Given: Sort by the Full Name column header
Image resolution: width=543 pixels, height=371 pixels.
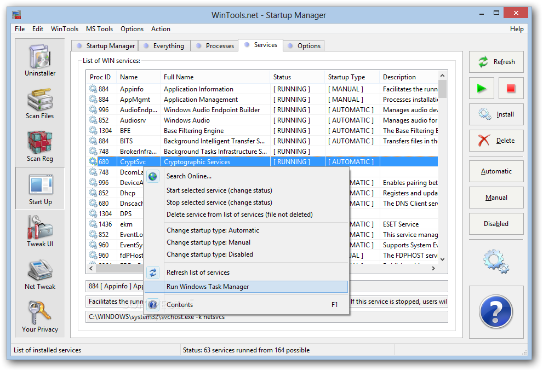Looking at the screenshot, I should (x=215, y=77).
